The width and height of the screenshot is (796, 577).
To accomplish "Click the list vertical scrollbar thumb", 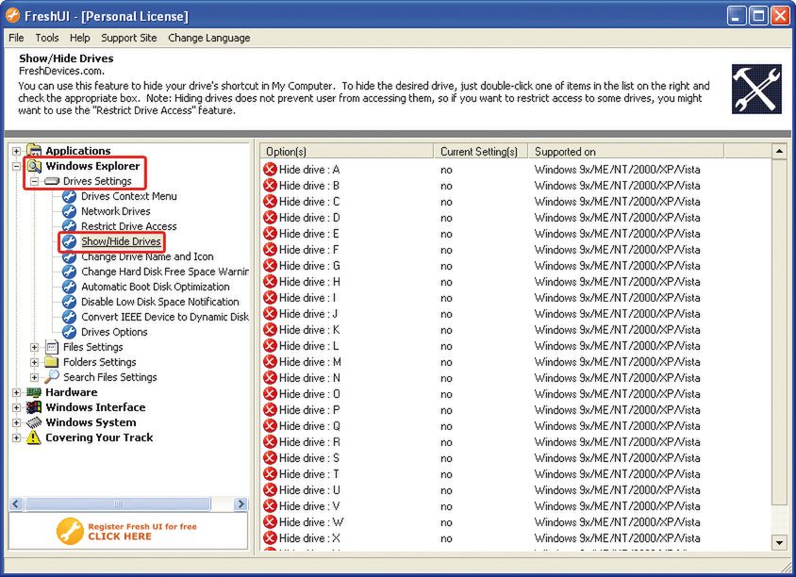I will coord(779,333).
